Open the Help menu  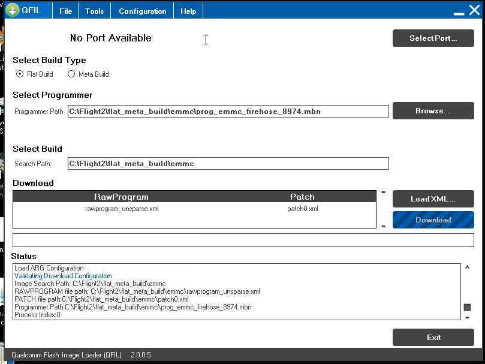point(188,11)
